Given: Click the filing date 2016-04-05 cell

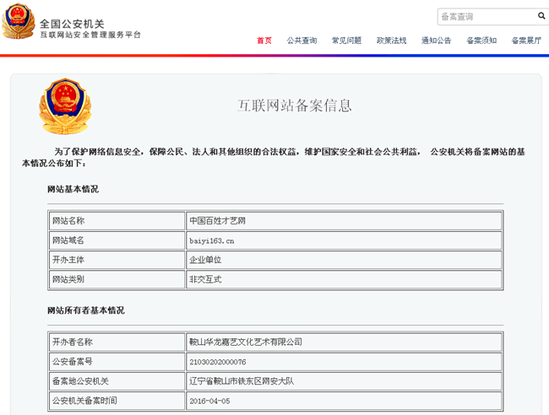Looking at the screenshot, I should point(209,401).
